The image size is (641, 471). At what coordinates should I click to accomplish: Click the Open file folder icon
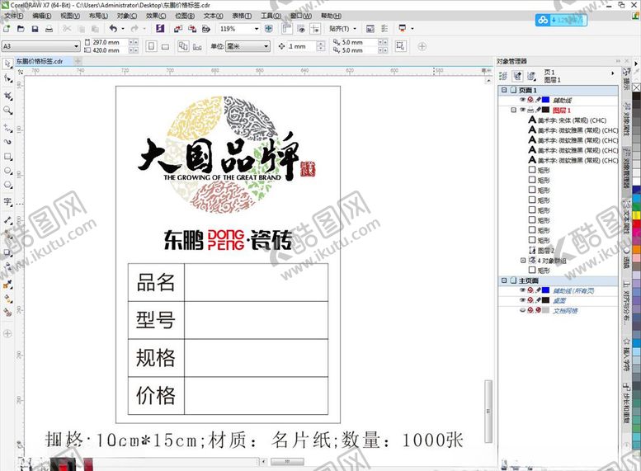click(21, 29)
